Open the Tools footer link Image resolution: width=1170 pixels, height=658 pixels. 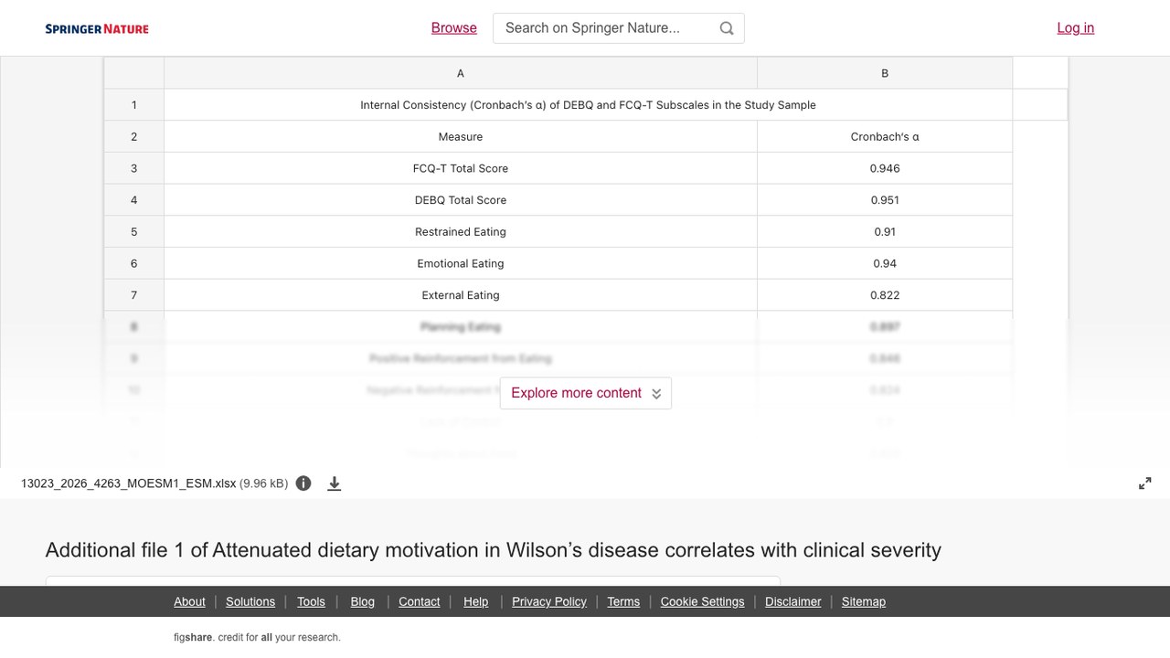tap(311, 601)
